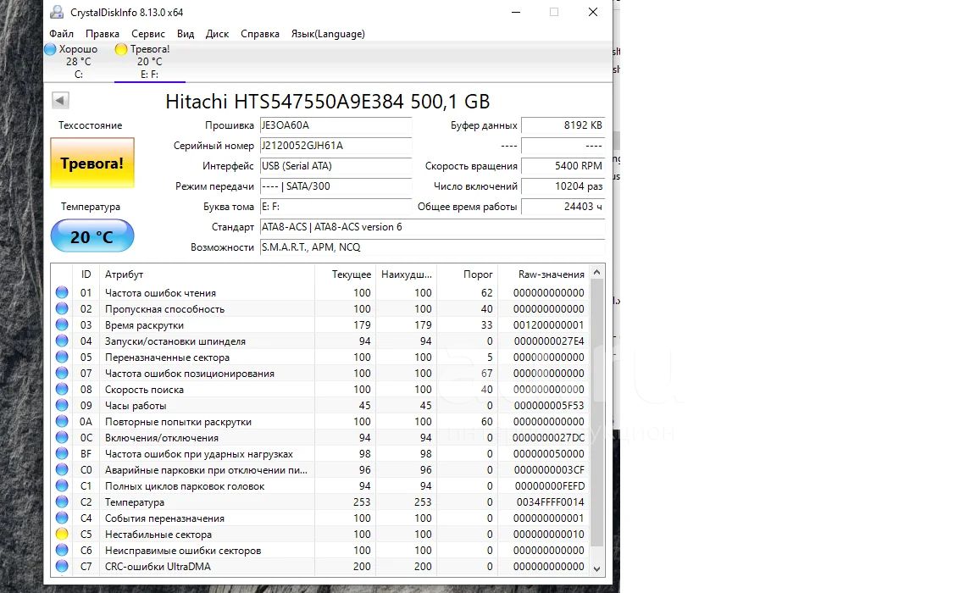
Task: Click raw value 0034FFFF0014 in Температура row
Action: point(550,502)
